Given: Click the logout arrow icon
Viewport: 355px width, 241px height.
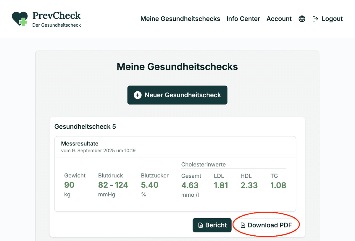Looking at the screenshot, I should [315, 19].
